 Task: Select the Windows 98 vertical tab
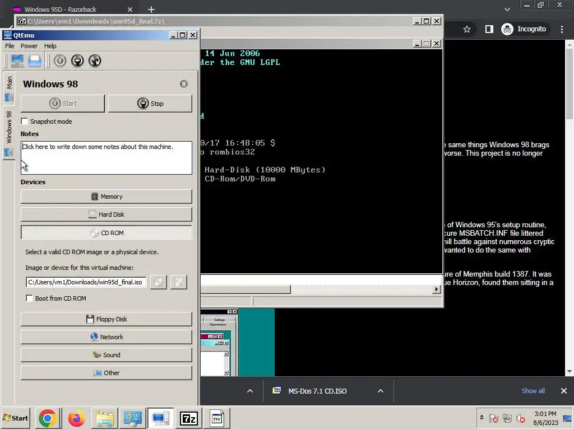coord(9,133)
